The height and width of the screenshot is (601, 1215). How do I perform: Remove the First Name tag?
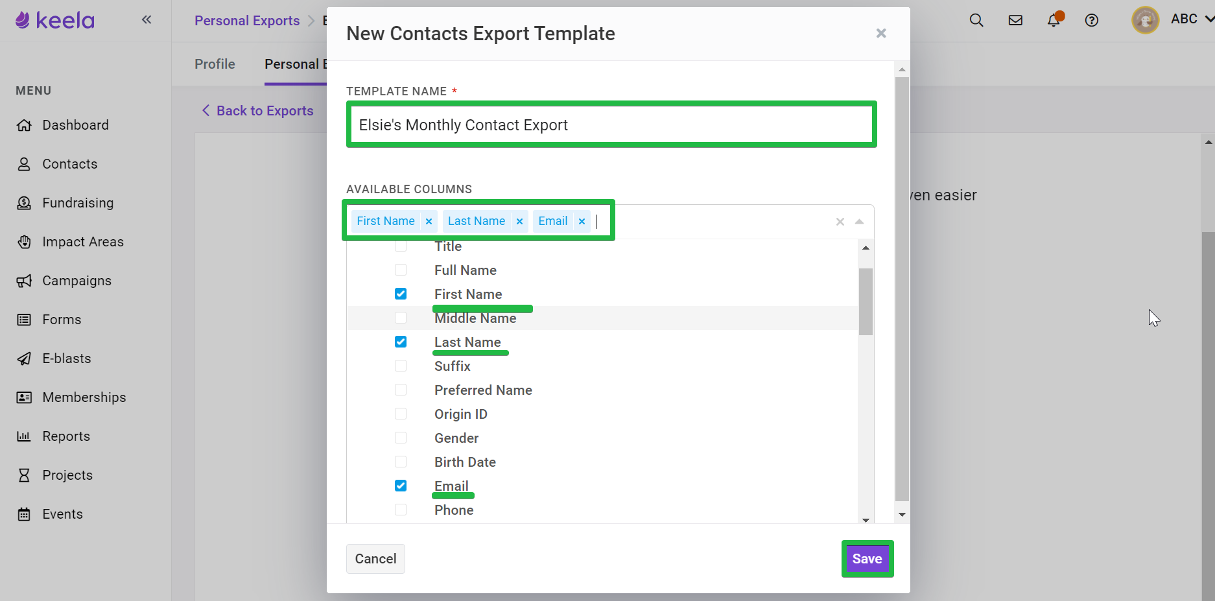(429, 221)
